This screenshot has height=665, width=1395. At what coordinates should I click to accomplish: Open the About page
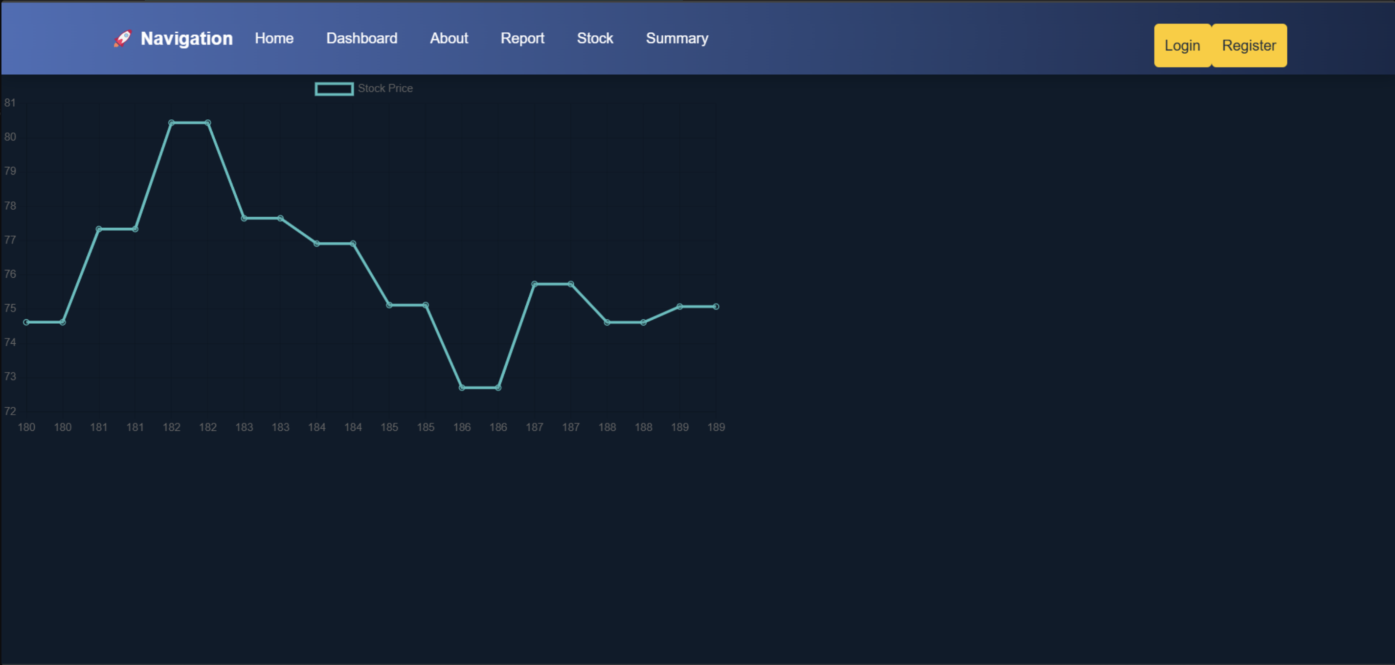(x=449, y=39)
